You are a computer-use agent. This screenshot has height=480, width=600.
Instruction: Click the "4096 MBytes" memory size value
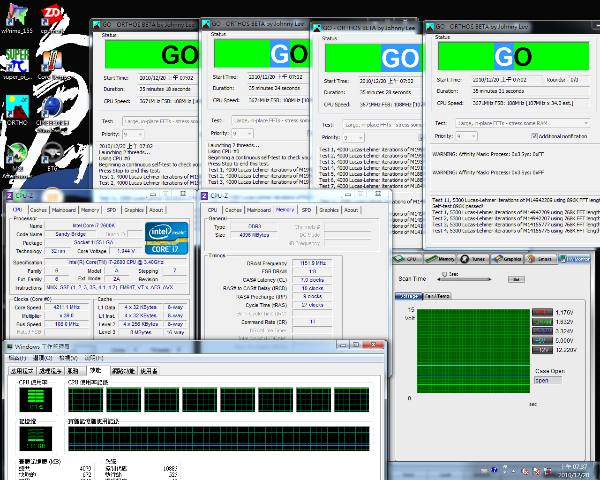coord(254,235)
